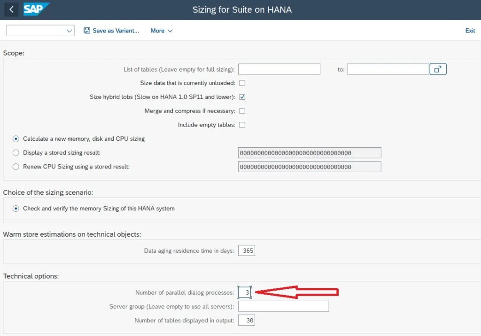This screenshot has width=481, height=336.
Task: Click the Renew CPU Sizing result ID field
Action: click(x=310, y=167)
